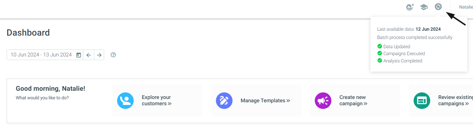Click the blue Explore your customers icon
Screen dimensions: 473x131
tap(125, 101)
